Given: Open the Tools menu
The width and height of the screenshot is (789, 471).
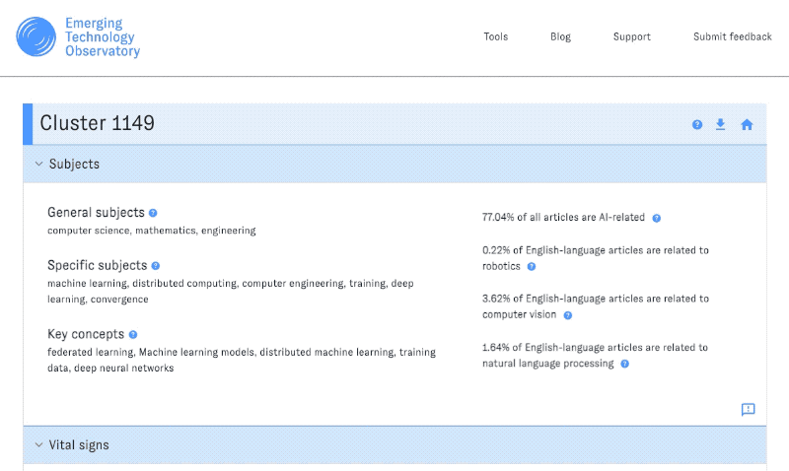Looking at the screenshot, I should coord(495,37).
